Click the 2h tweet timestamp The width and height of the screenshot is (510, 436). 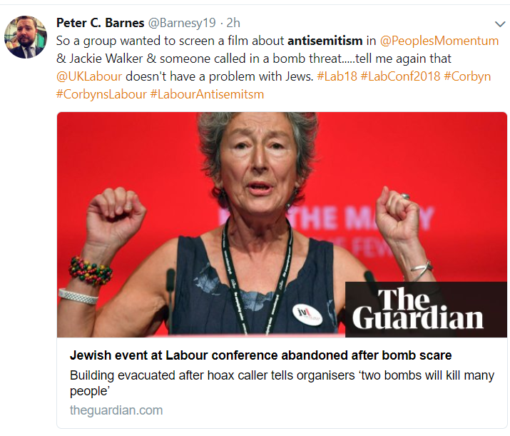click(x=233, y=23)
